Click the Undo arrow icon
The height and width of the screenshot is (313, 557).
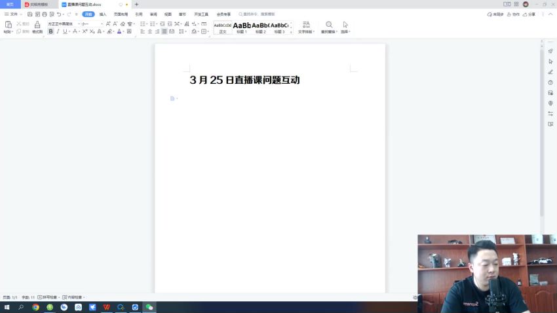(59, 14)
